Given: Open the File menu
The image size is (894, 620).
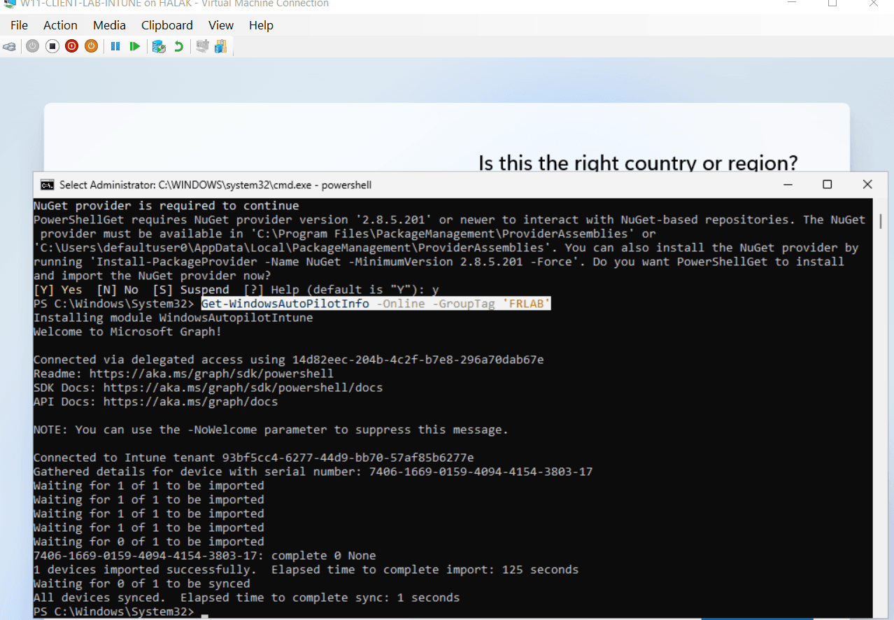Looking at the screenshot, I should coord(19,25).
